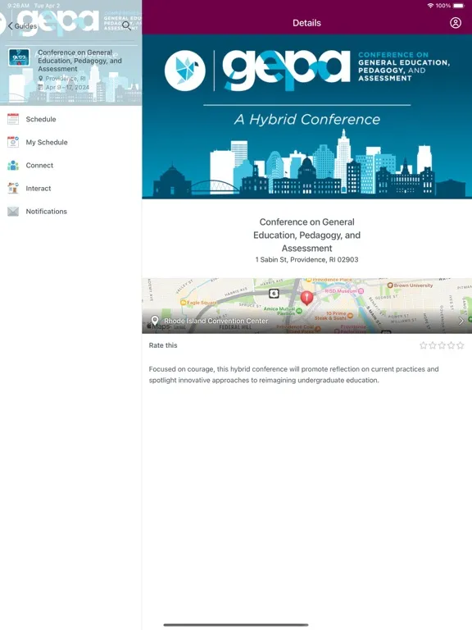Tap the Connect people icon
472x630 pixels.
point(13,165)
